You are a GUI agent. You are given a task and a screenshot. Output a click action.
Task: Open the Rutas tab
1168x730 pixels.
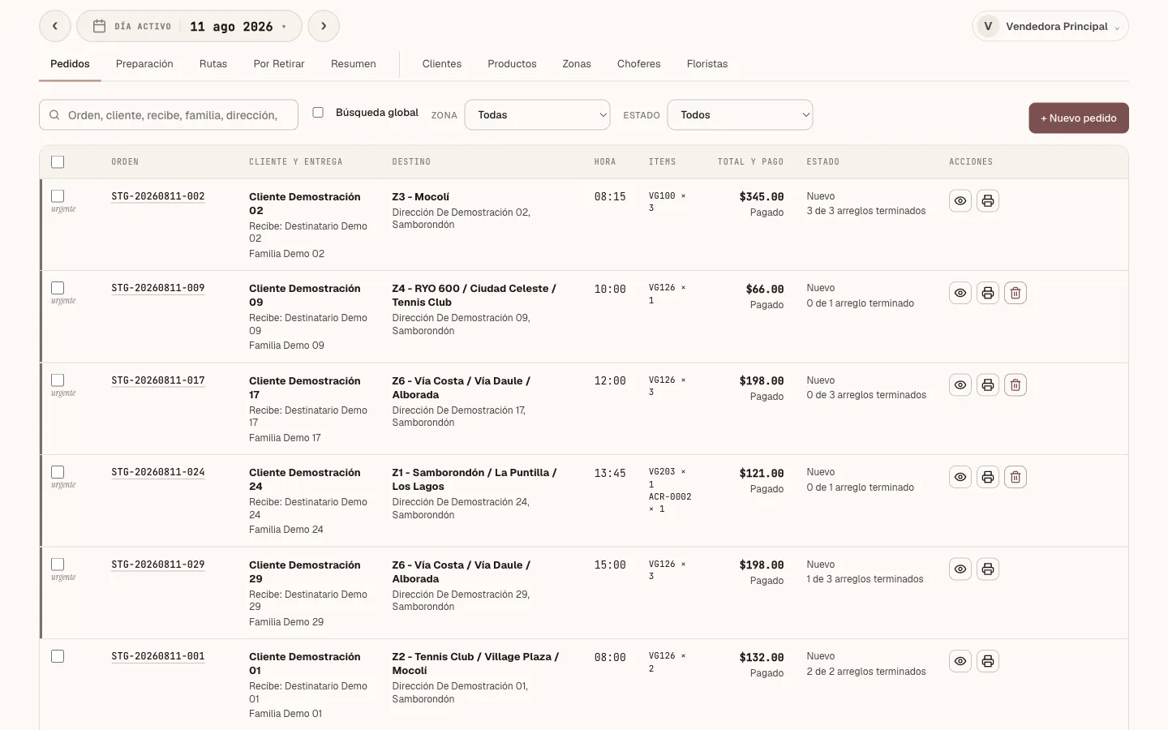(213, 64)
